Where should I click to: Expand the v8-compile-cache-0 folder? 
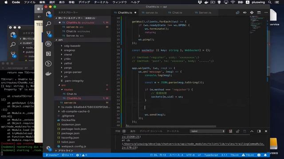[75, 111]
